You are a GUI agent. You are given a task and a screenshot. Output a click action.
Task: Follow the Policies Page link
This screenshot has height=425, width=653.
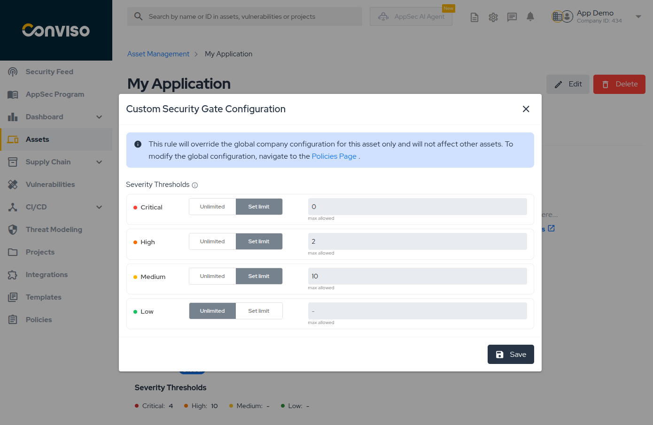(334, 156)
